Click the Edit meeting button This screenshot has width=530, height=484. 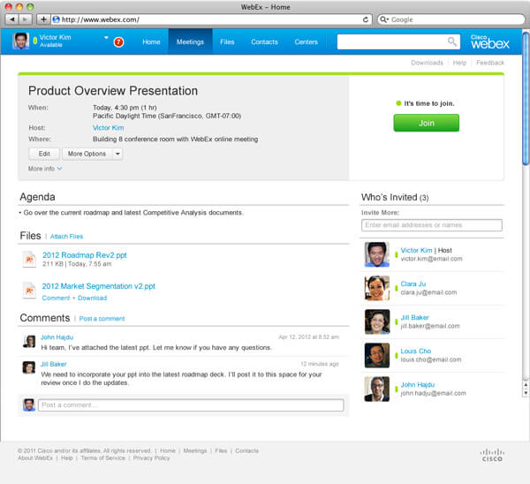pos(44,154)
